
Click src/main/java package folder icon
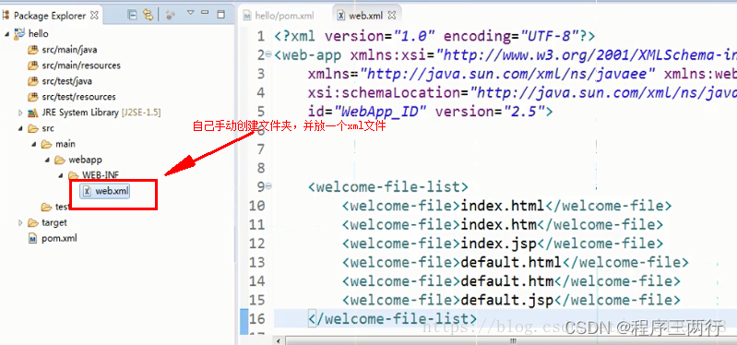32,50
